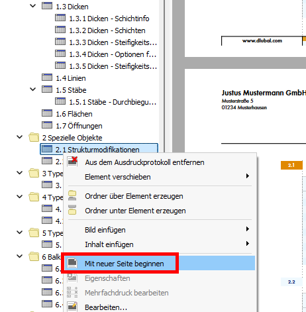Viewport: 306px width, 312px height.
Task: Collapse the 1.3 Dicken tree node
Action: coord(32,6)
